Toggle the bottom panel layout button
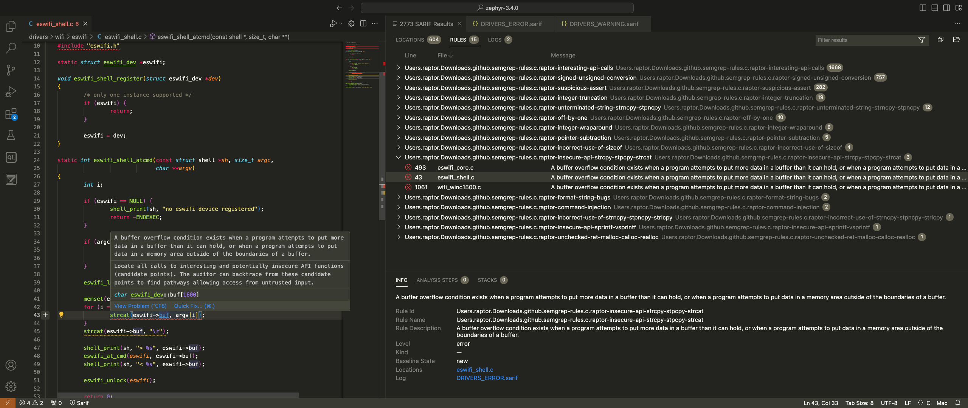 (x=935, y=8)
